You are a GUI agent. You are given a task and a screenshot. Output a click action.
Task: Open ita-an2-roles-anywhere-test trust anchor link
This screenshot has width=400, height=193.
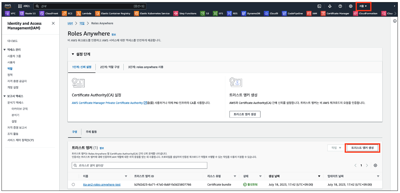point(102,185)
